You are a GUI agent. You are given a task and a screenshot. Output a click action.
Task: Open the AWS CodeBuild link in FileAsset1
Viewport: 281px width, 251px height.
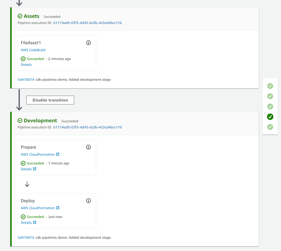pos(33,50)
